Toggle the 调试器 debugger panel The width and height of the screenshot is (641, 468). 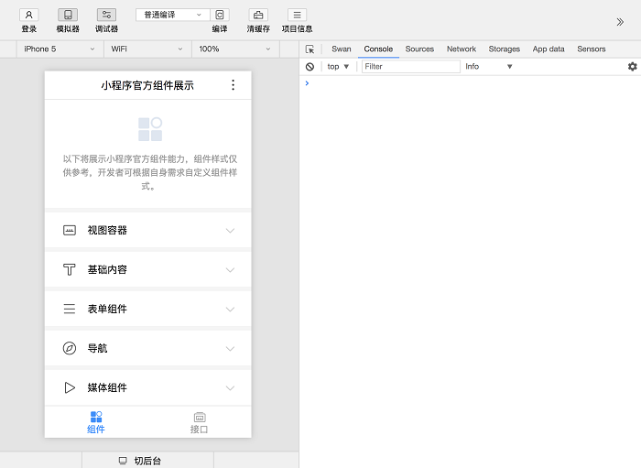tap(107, 16)
